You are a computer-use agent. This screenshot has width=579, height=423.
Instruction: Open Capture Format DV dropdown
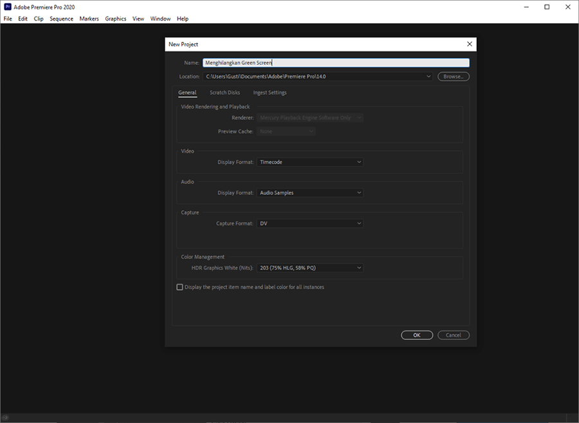(x=310, y=223)
